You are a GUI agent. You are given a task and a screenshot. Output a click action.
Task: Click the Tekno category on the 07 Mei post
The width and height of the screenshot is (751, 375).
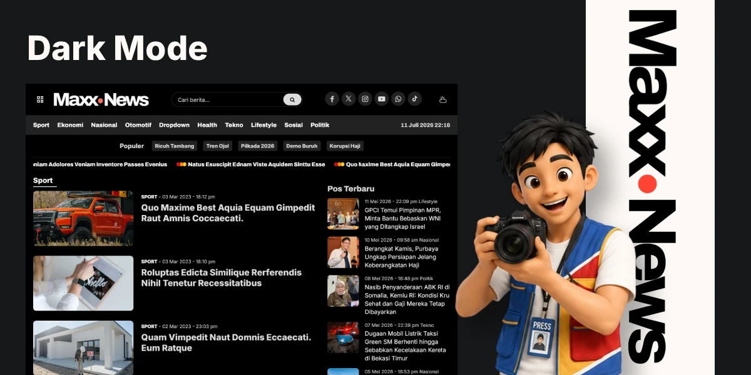click(x=427, y=325)
